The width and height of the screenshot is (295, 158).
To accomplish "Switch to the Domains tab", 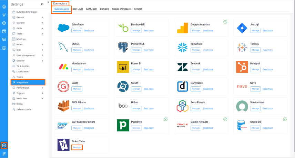I will pos(104,9).
